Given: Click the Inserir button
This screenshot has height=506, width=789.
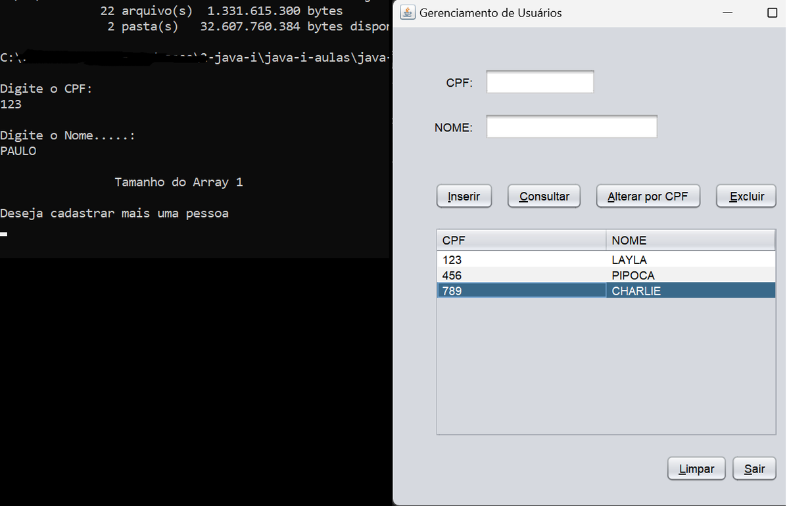Looking at the screenshot, I should point(464,196).
